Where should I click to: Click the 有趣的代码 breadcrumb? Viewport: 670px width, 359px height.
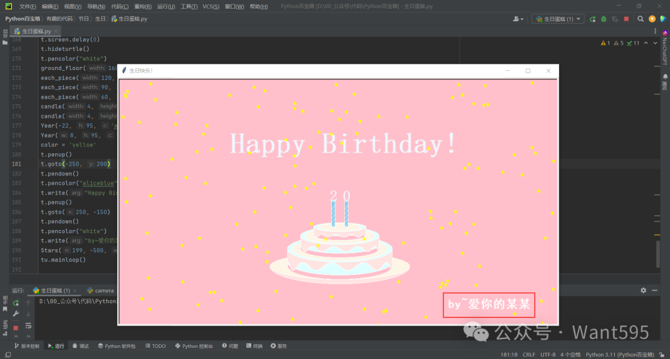60,19
